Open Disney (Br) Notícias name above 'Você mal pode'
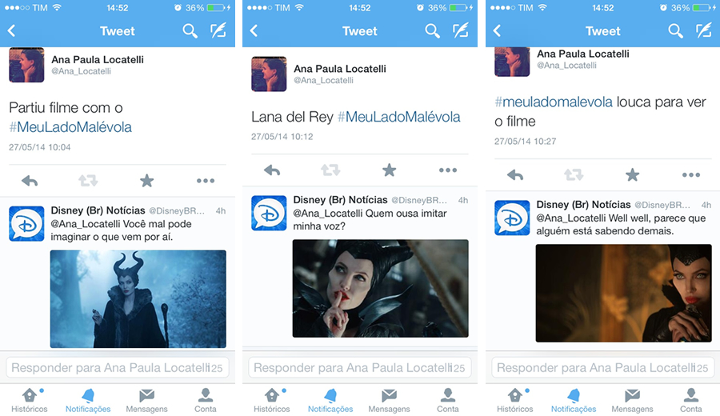 point(98,210)
